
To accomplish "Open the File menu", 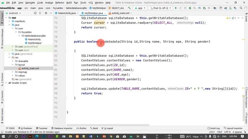I will tap(8, 3).
